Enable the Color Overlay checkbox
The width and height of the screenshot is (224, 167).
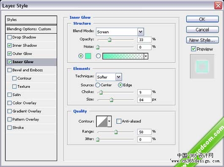[9, 103]
